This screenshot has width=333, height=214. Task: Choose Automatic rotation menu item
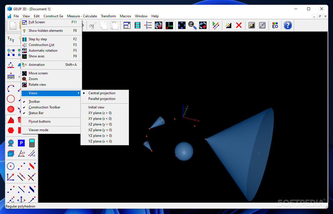tap(51, 51)
